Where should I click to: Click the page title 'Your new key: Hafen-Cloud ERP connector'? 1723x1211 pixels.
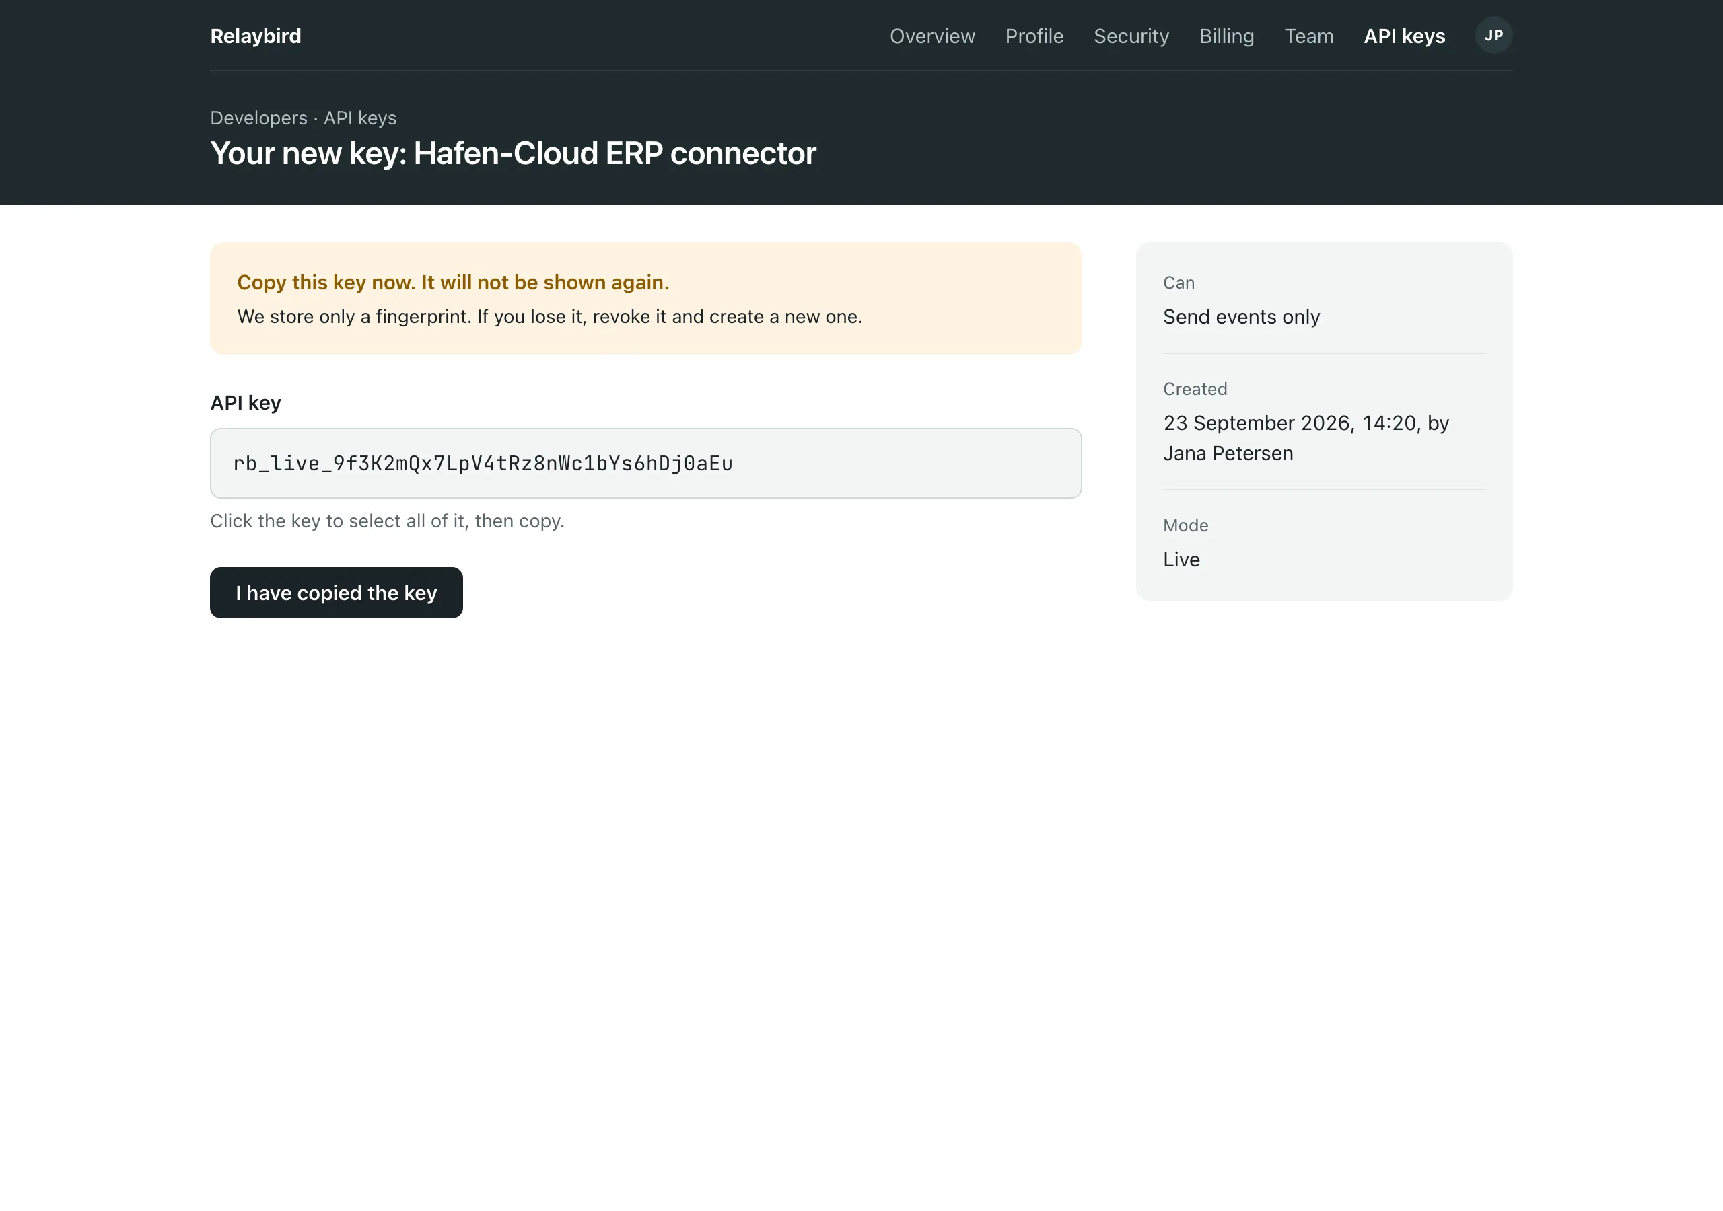coord(513,153)
